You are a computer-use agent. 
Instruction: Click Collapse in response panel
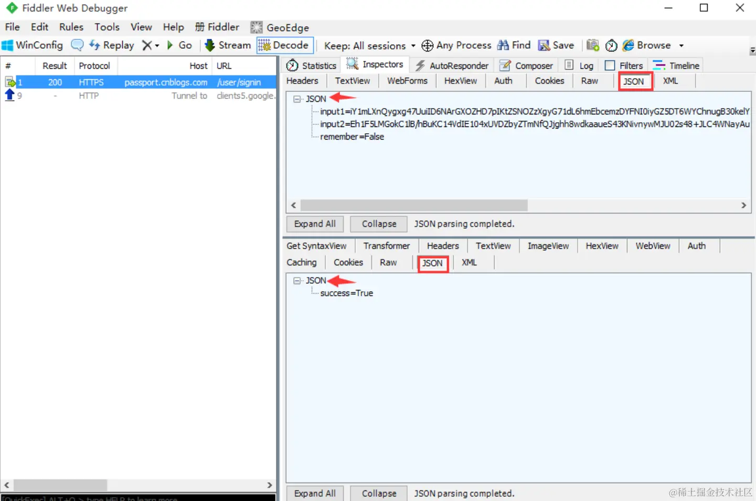(x=379, y=494)
